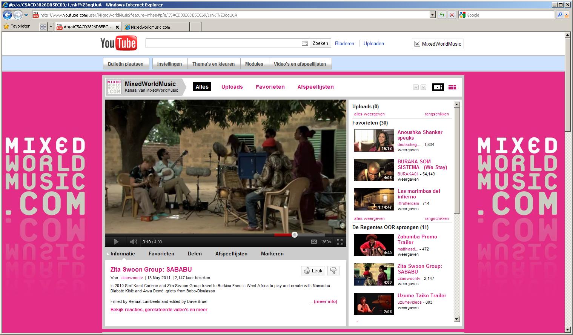Click the MixedWorldMusic channel logo image

point(114,87)
